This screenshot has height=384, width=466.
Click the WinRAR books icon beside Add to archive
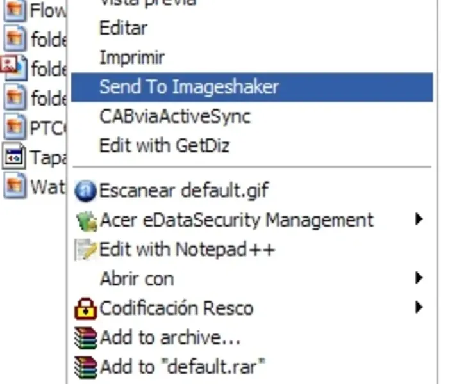[x=85, y=337]
